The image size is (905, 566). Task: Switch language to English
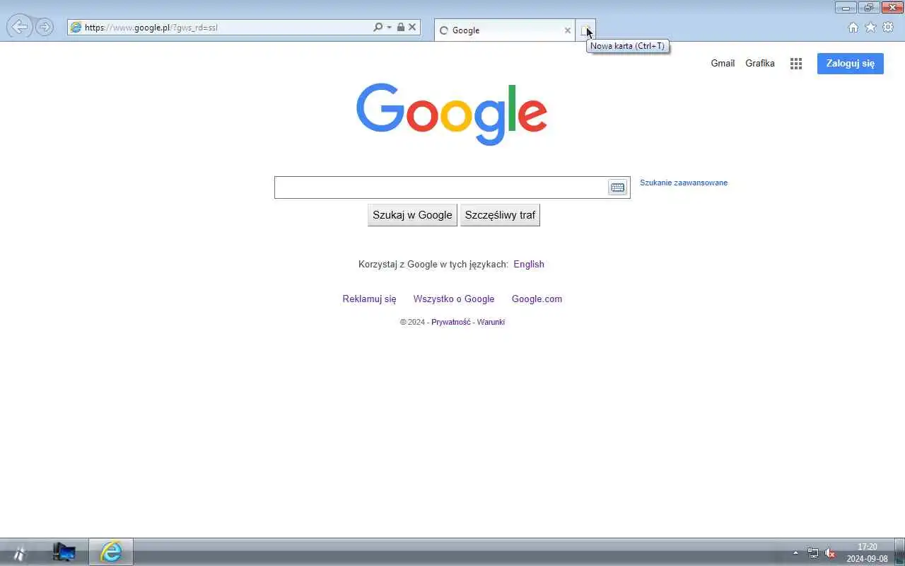click(529, 264)
